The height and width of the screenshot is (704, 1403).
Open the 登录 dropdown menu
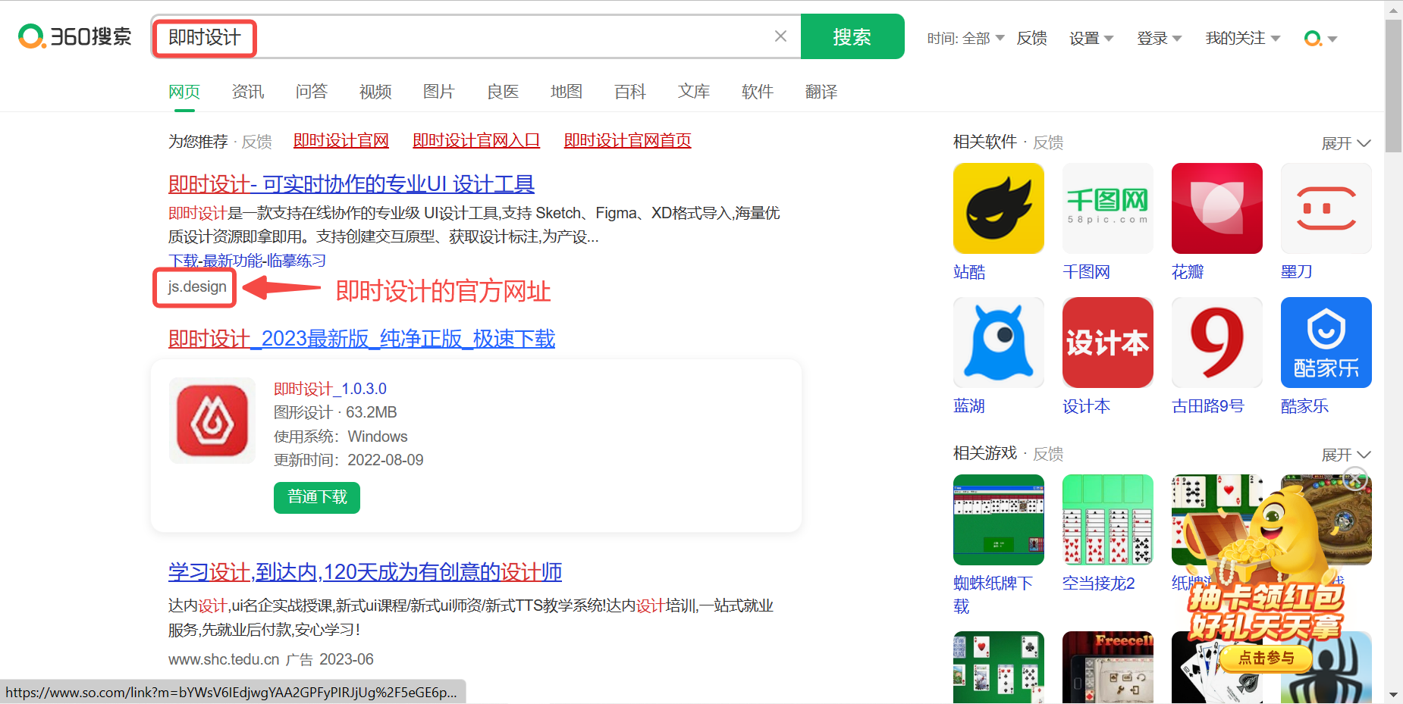coord(1160,38)
